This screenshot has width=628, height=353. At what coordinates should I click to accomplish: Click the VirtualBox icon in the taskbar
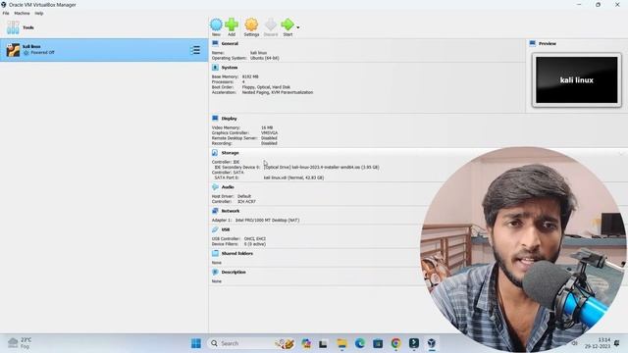click(432, 343)
